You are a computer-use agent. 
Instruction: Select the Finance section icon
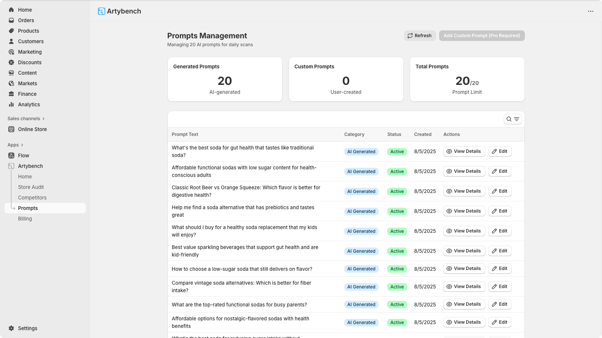pos(11,94)
